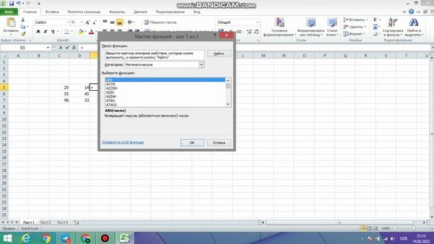Image resolution: width=434 pixels, height=244 pixels.
Task: Click the Save icon in quick access toolbar
Action: pyautogui.click(x=12, y=3)
